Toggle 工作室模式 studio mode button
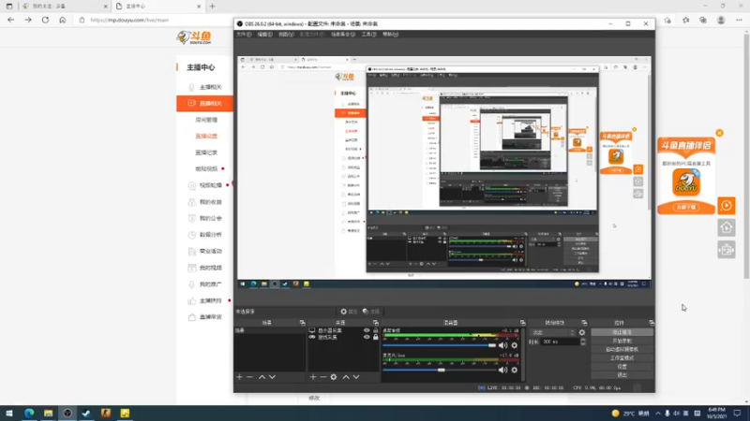 click(622, 358)
